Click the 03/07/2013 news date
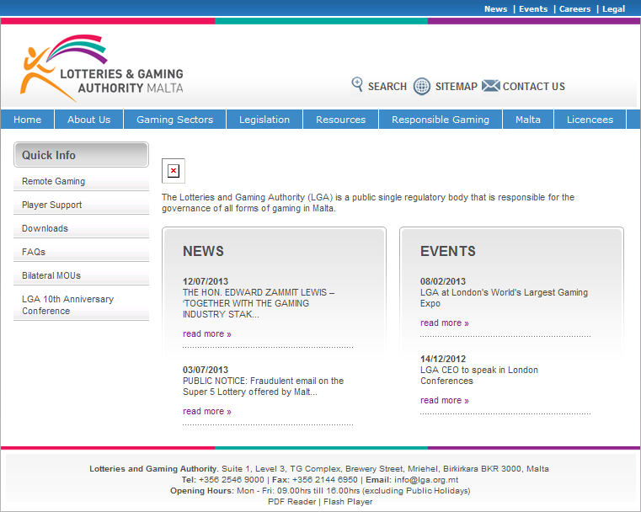 tap(206, 370)
